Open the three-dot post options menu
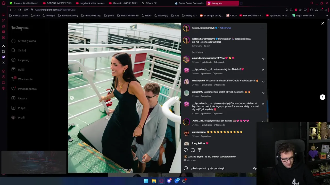The width and height of the screenshot is (330, 185). pos(262,28)
